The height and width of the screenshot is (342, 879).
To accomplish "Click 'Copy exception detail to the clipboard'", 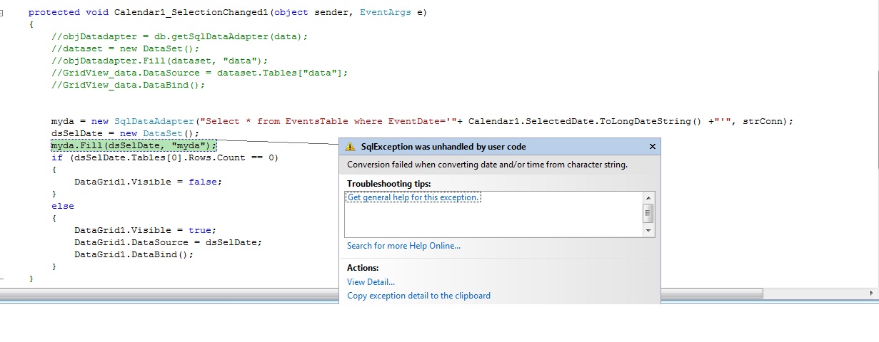I will pyautogui.click(x=418, y=296).
